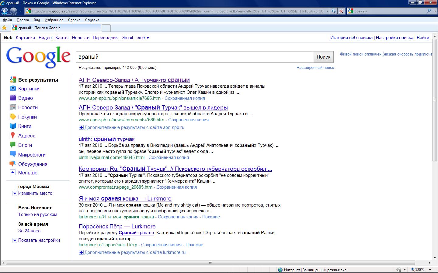Image resolution: width=438 pixels, height=273 pixels.
Task: Open the recent pages dropdown arrow
Action: click(x=20, y=11)
